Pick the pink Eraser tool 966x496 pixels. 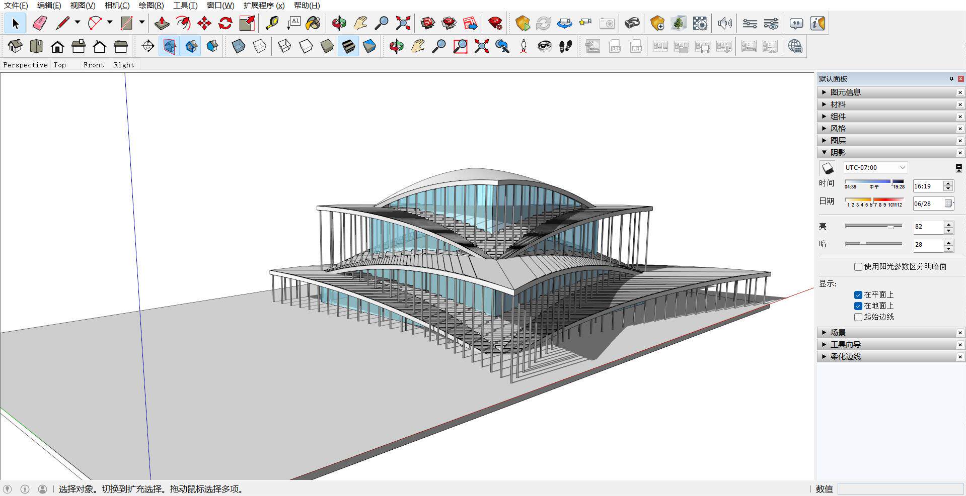(40, 23)
